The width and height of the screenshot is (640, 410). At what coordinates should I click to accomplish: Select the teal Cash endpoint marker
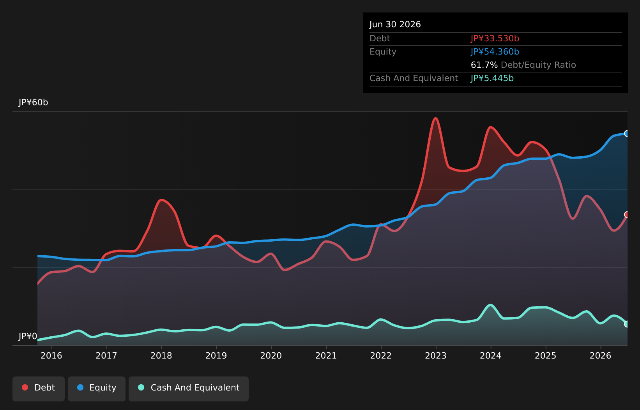(627, 324)
